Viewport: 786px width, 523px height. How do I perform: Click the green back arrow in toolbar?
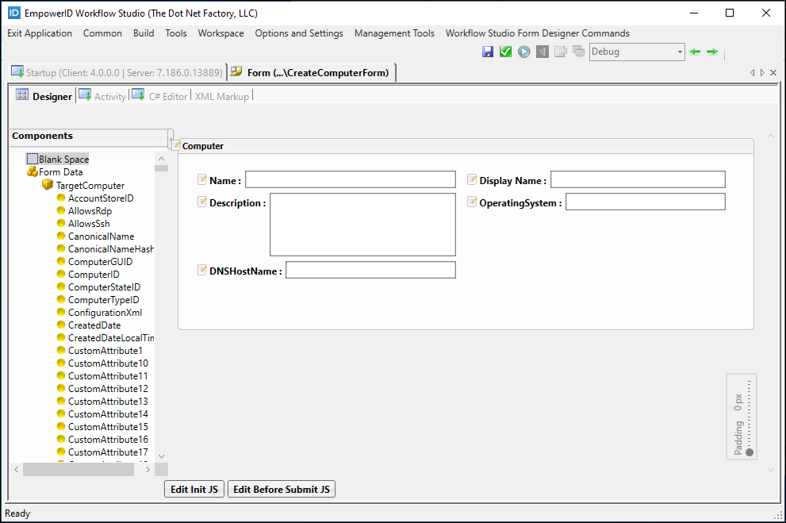click(695, 52)
